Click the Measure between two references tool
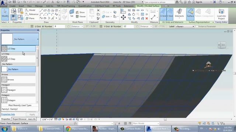The width and height of the screenshot is (236, 132). click(153, 17)
